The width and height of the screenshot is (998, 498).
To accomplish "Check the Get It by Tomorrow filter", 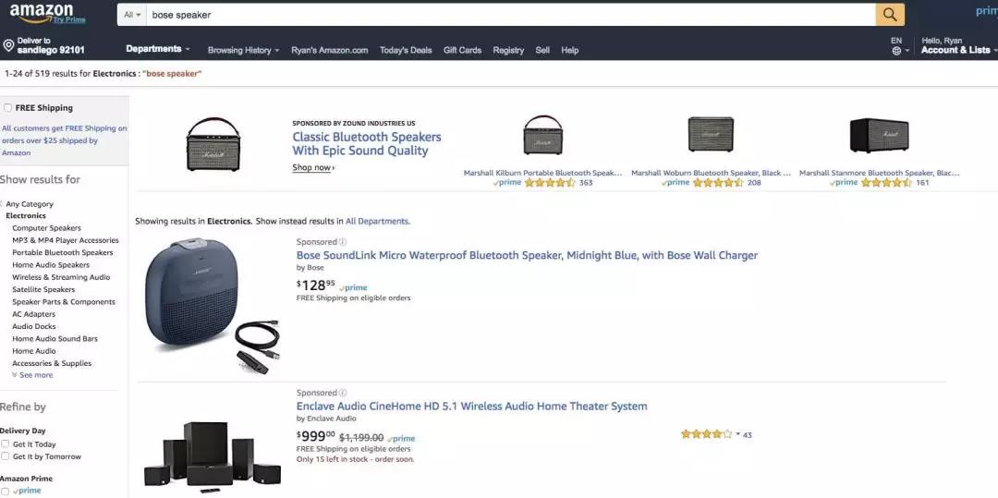I will click(x=6, y=456).
